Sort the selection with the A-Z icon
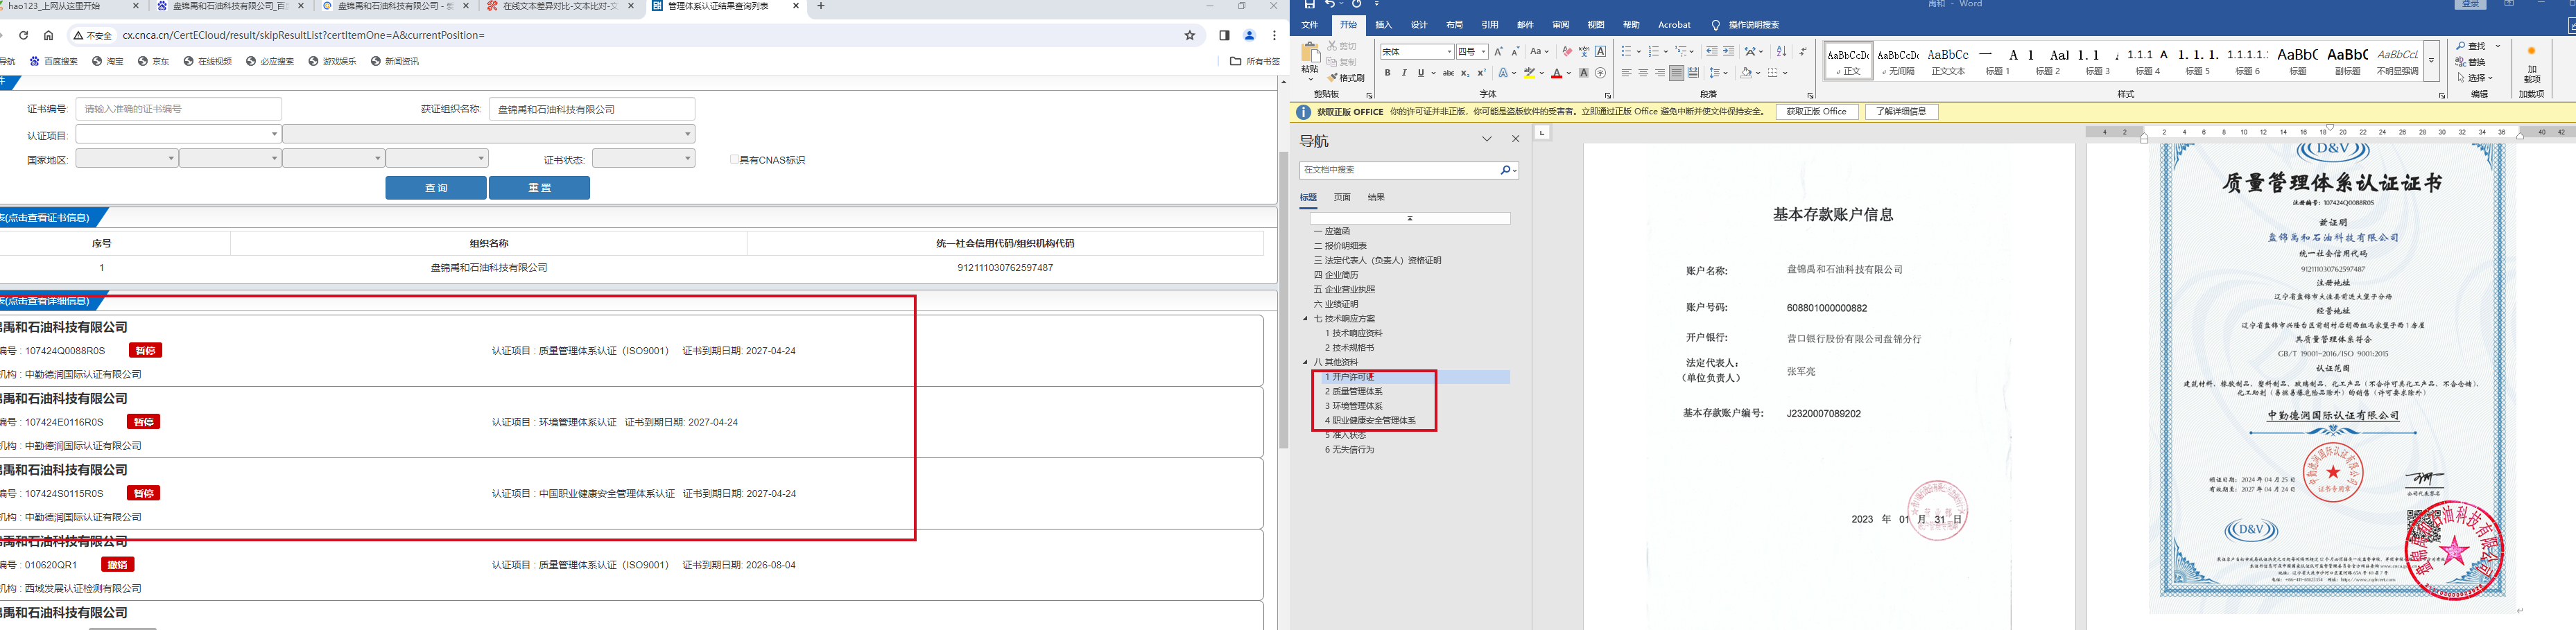The height and width of the screenshot is (630, 2576). pyautogui.click(x=1781, y=52)
